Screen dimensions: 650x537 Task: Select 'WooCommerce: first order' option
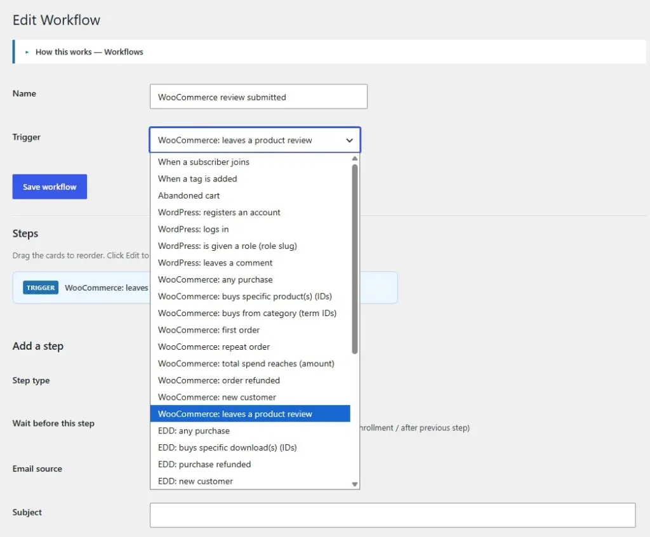(x=250, y=330)
